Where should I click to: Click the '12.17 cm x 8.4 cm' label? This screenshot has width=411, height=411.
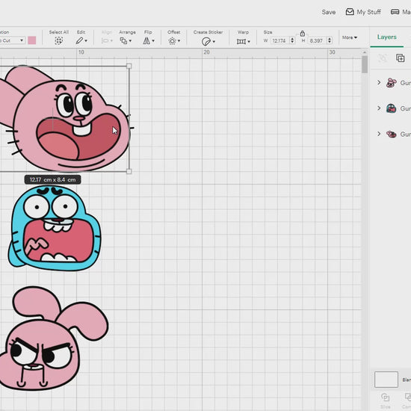click(x=53, y=179)
